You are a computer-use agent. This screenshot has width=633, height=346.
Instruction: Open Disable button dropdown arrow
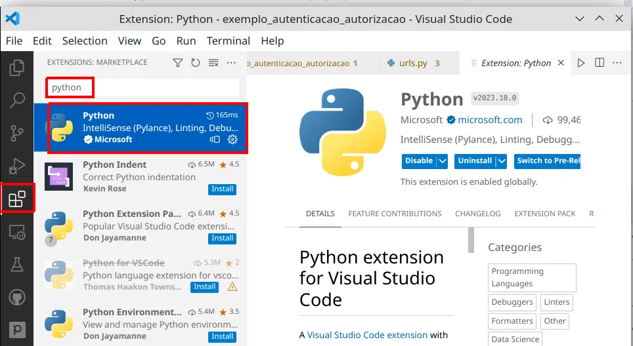tap(443, 161)
